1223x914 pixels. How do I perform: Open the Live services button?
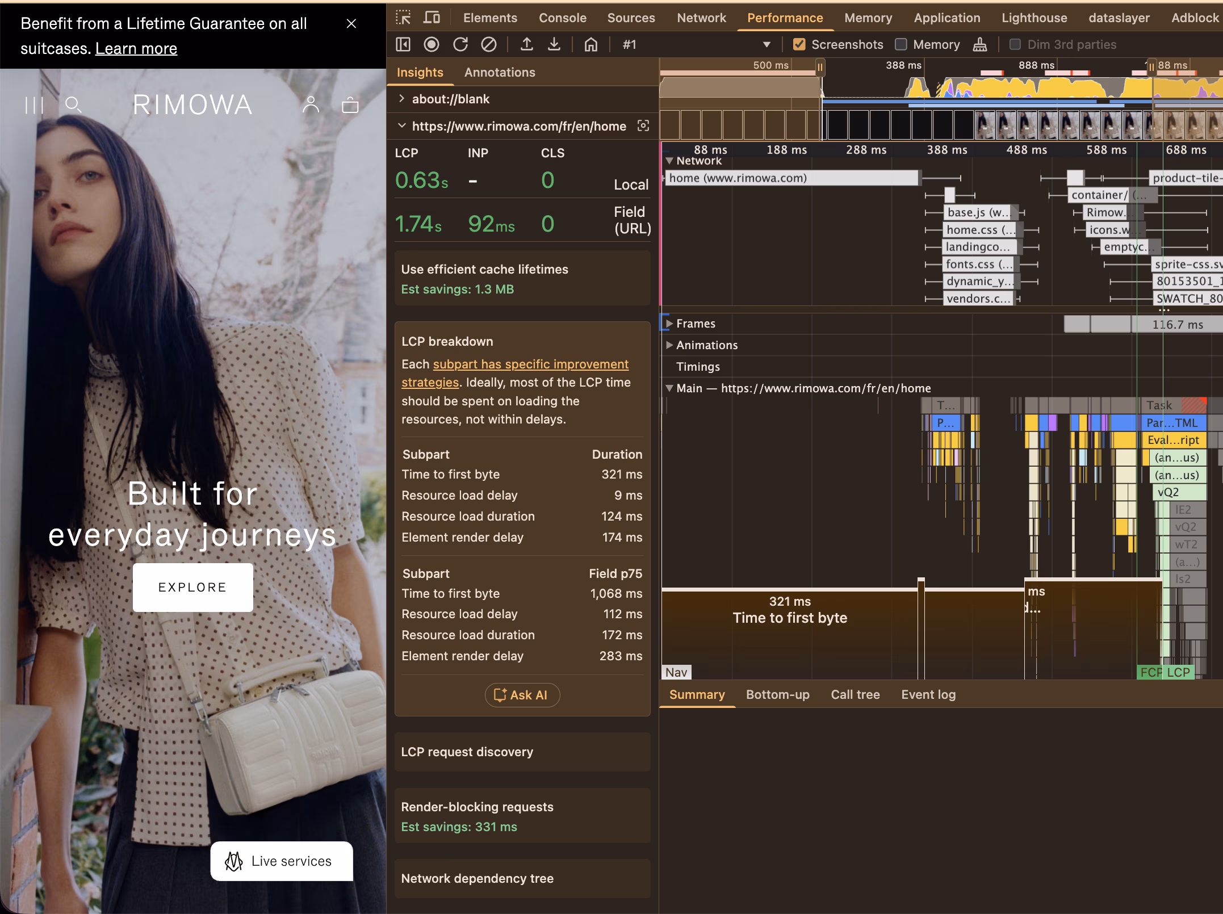282,861
